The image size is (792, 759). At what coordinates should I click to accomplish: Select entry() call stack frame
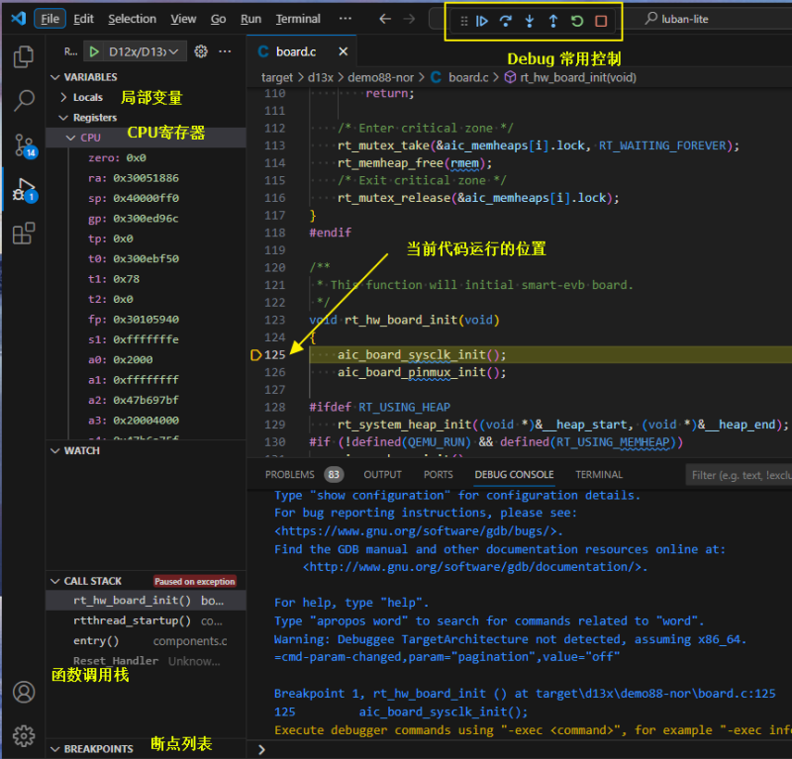(x=146, y=641)
